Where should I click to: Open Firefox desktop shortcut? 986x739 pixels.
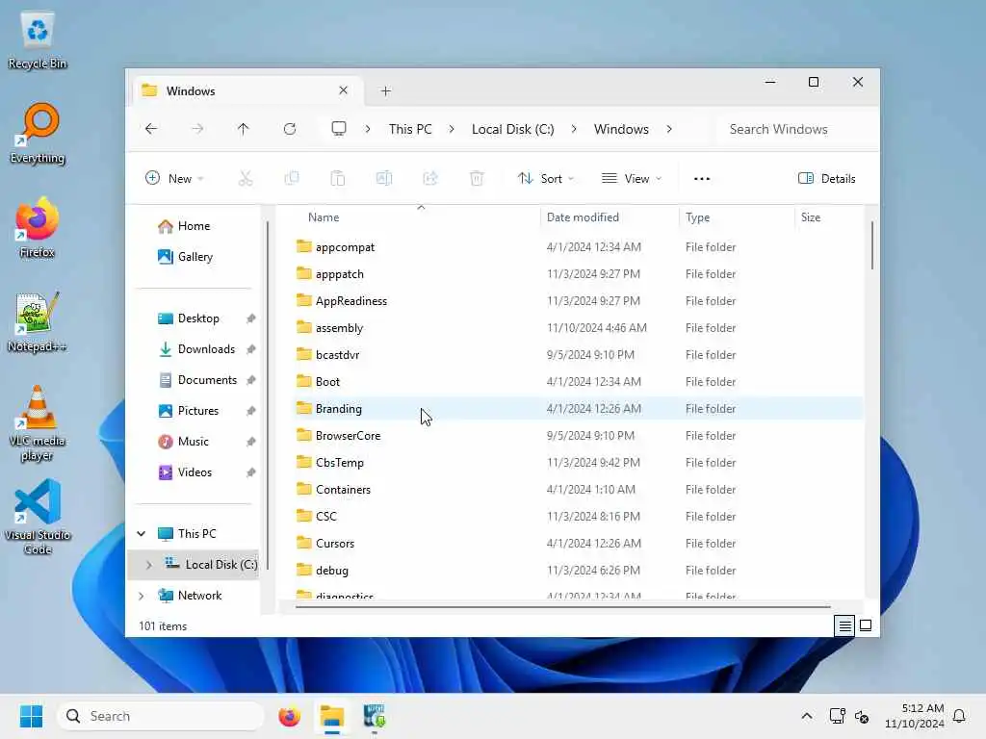click(38, 228)
